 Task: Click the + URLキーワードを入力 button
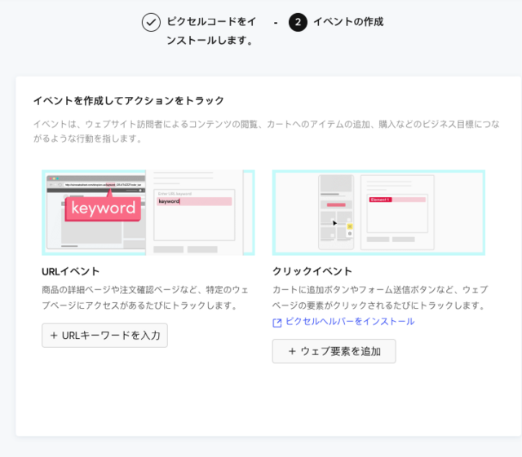point(104,336)
